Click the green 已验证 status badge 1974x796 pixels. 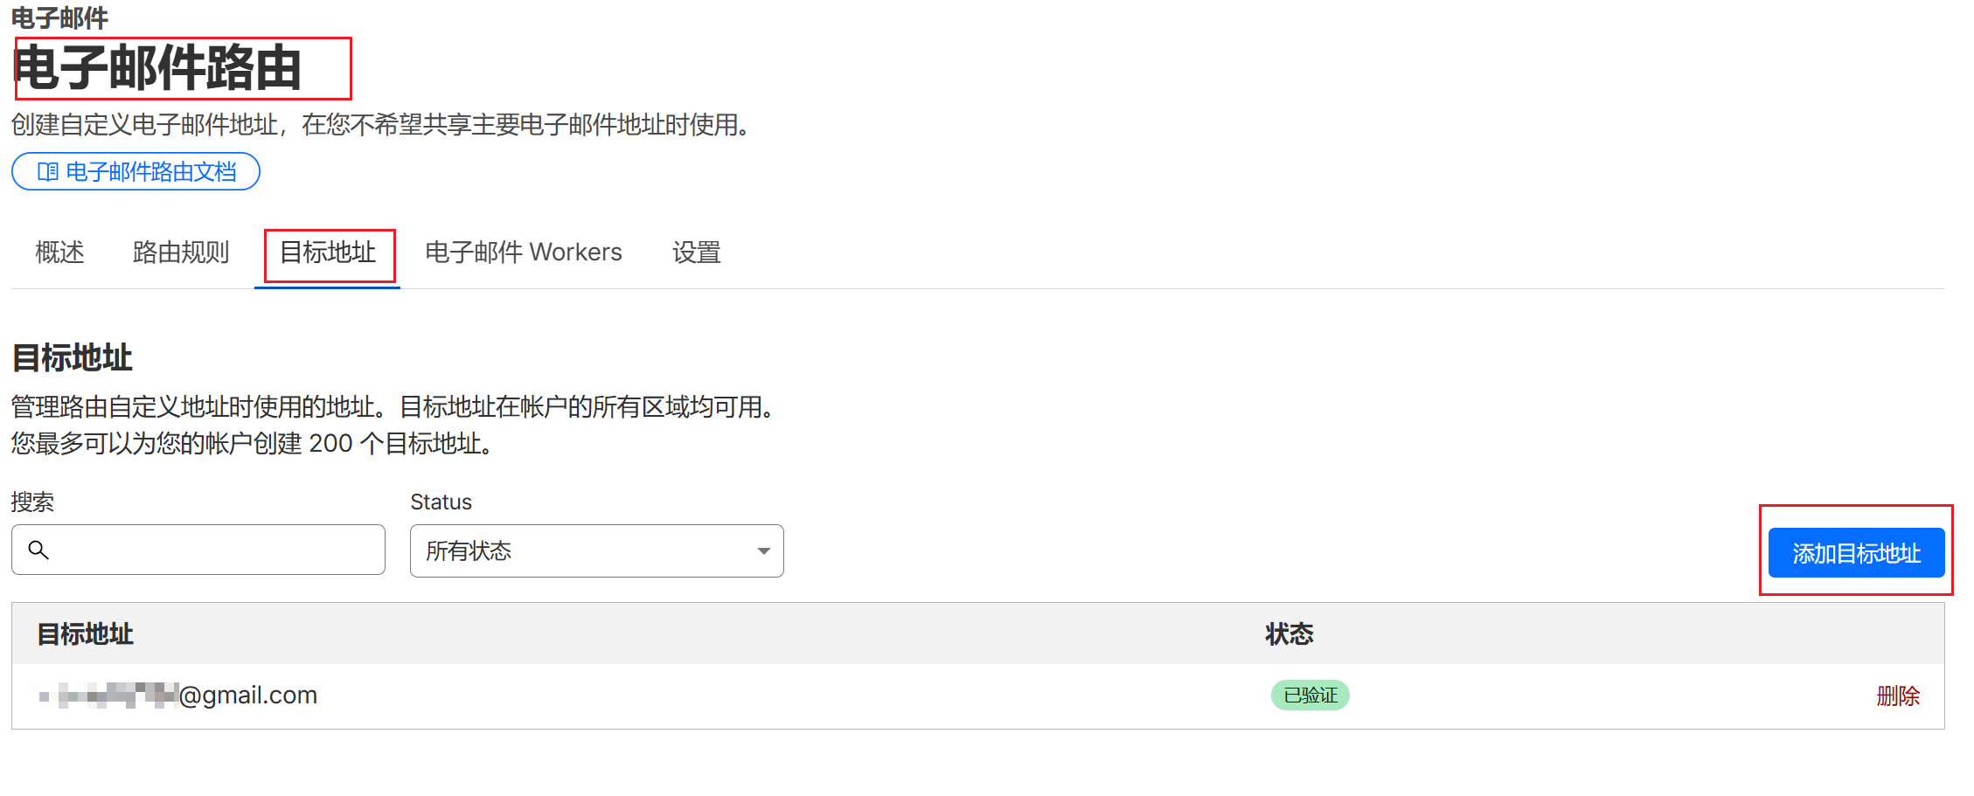pyautogui.click(x=1310, y=696)
